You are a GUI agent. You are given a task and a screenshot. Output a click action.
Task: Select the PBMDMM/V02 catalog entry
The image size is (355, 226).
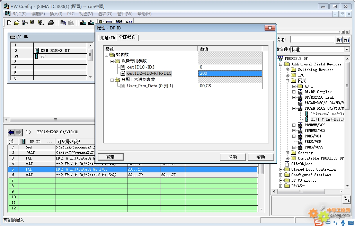(315, 125)
